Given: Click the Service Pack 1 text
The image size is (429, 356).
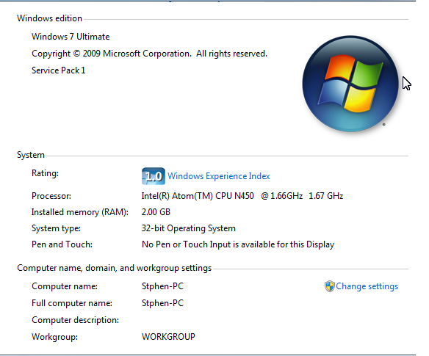Looking at the screenshot, I should 59,70.
